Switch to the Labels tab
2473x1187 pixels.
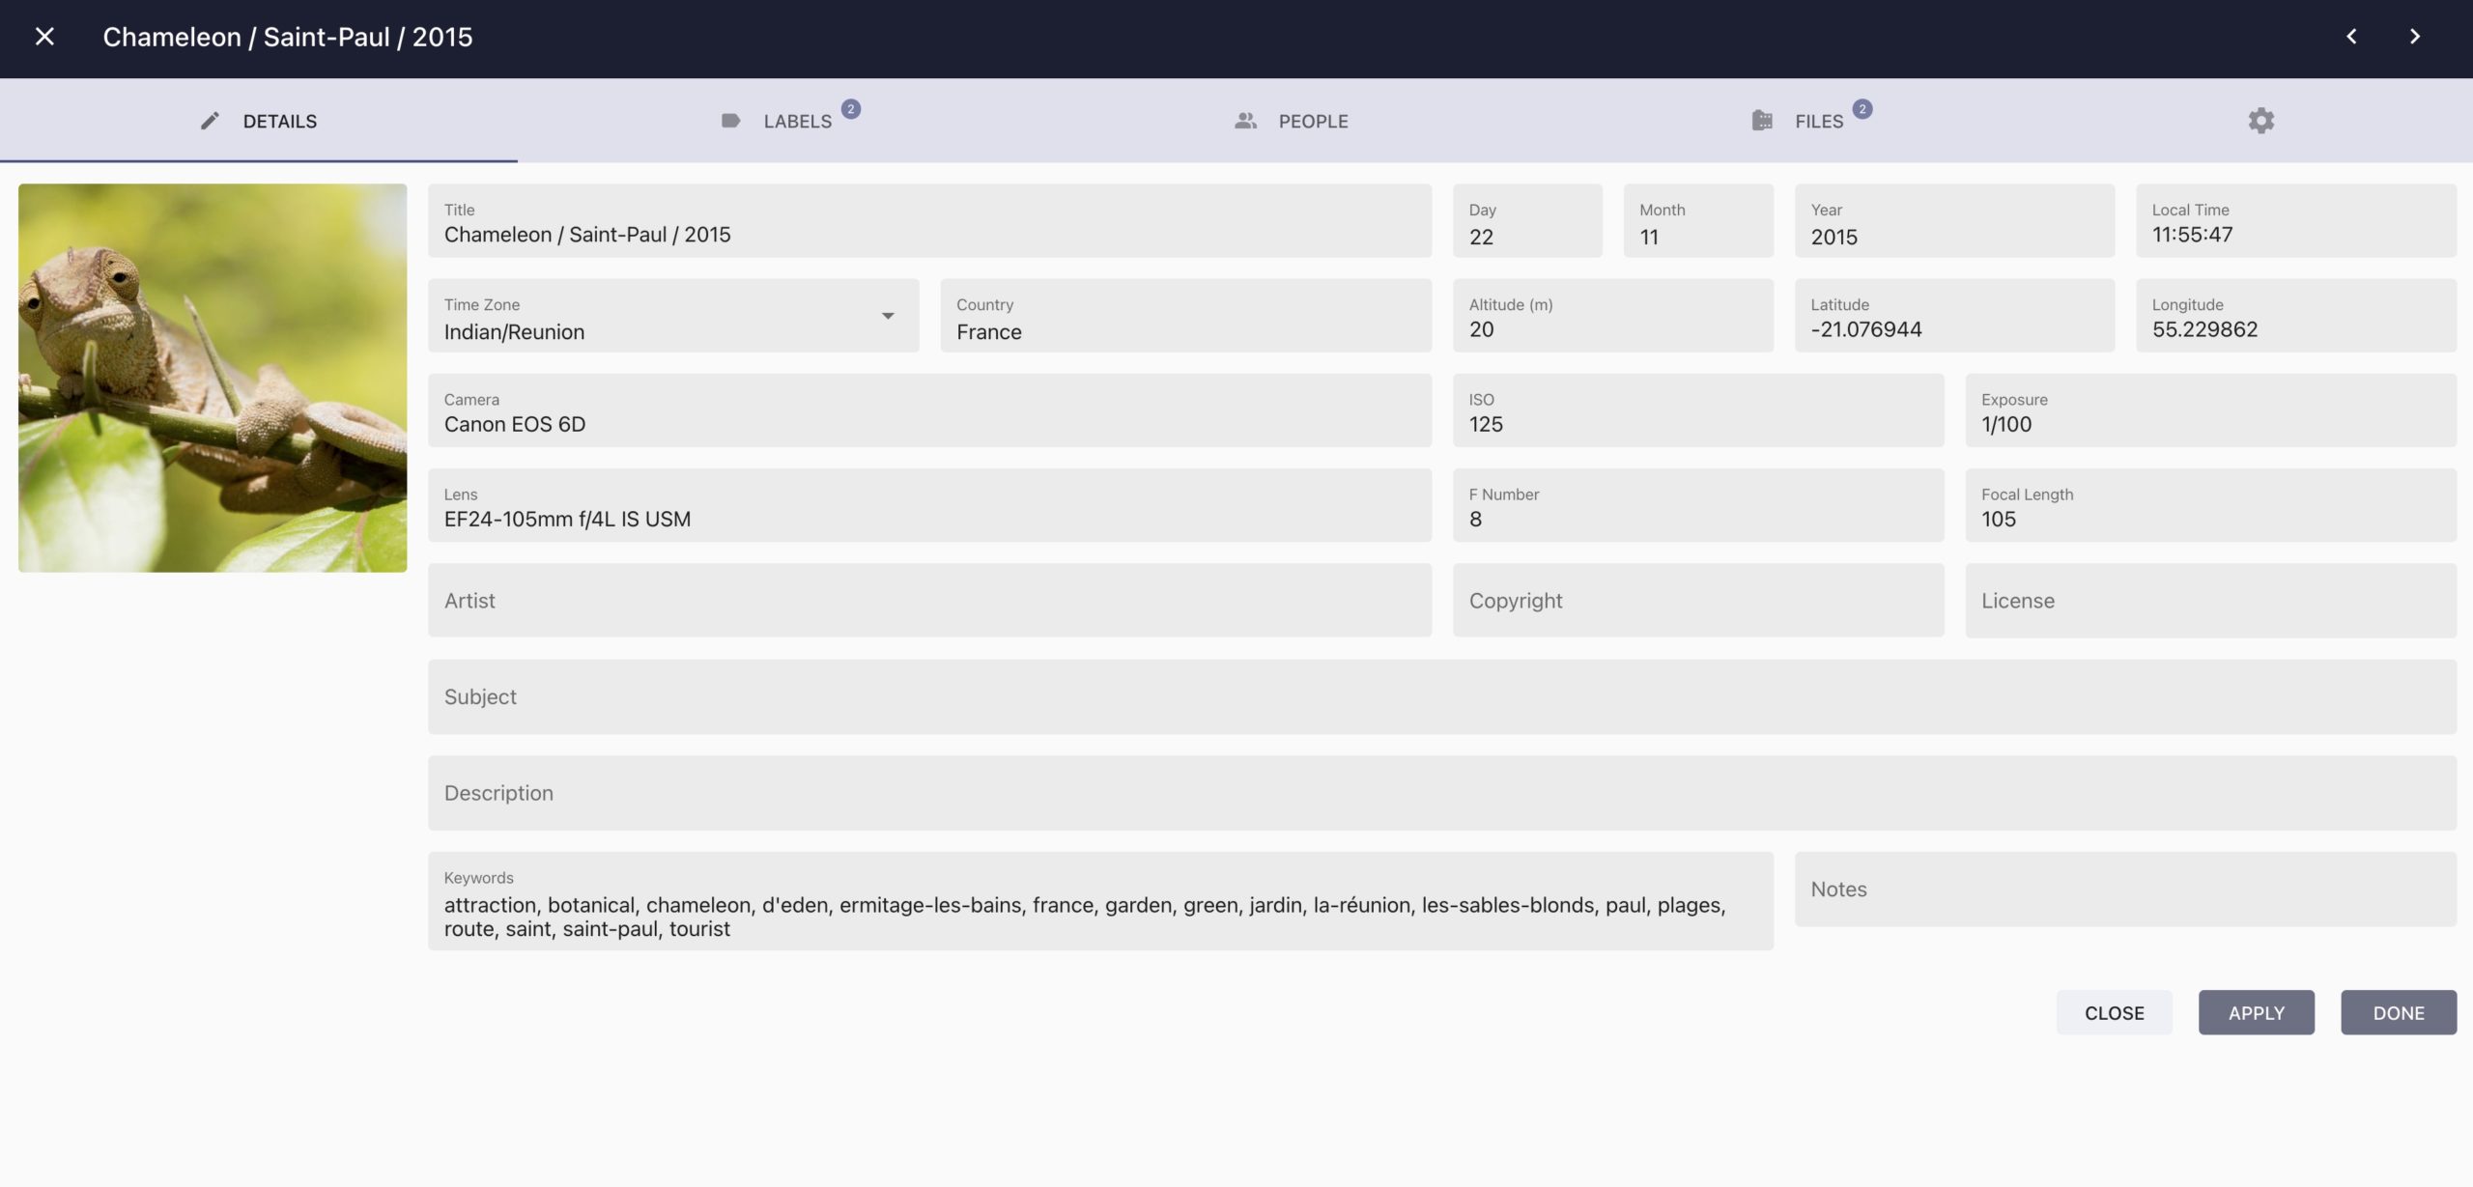tap(797, 122)
